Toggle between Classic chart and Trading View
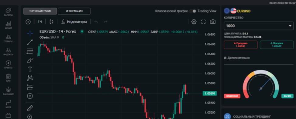Screen dimensions: 296x119 [x=193, y=11]
